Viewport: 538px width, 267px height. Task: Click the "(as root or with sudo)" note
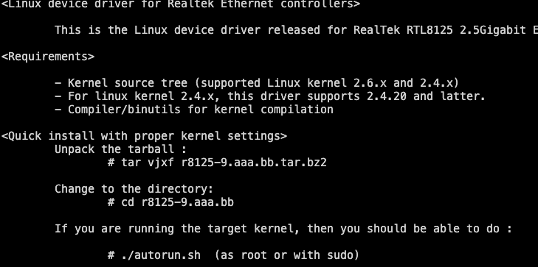pos(287,255)
